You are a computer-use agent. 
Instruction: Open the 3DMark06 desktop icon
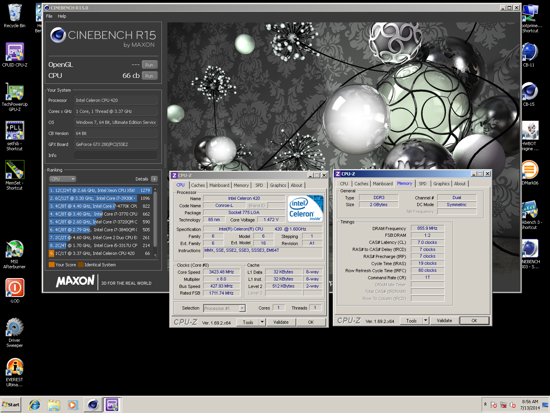(530, 173)
